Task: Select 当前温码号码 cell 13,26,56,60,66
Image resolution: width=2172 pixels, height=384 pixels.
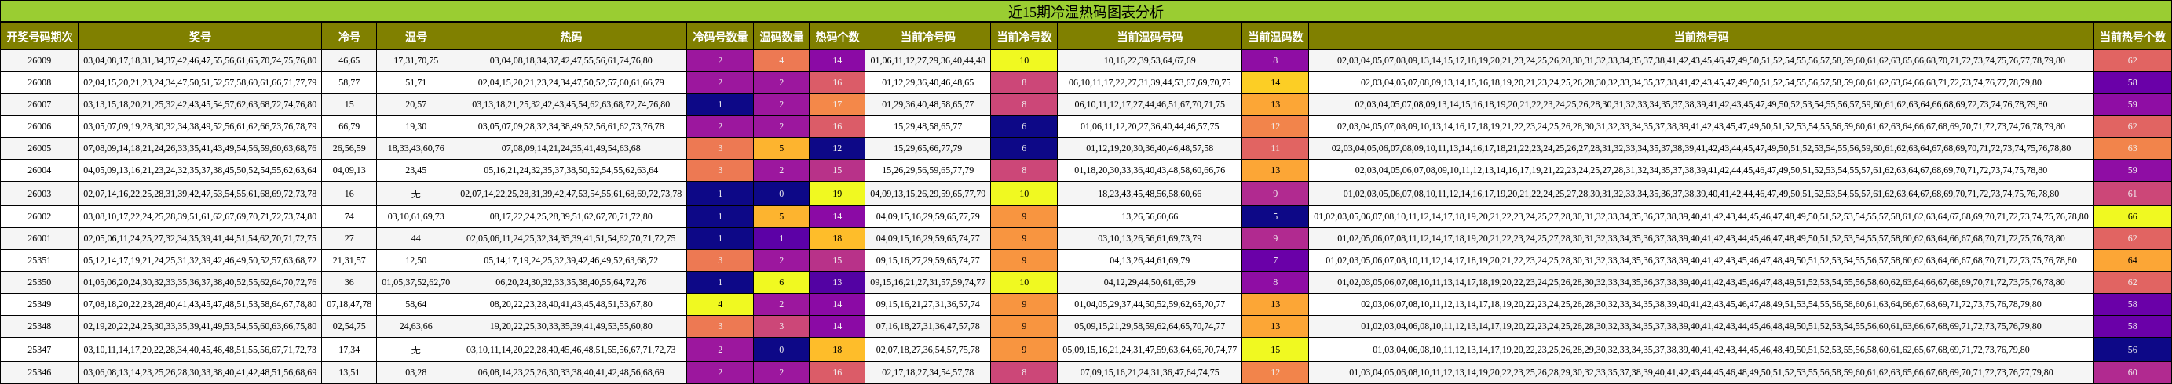Action: coord(1150,216)
